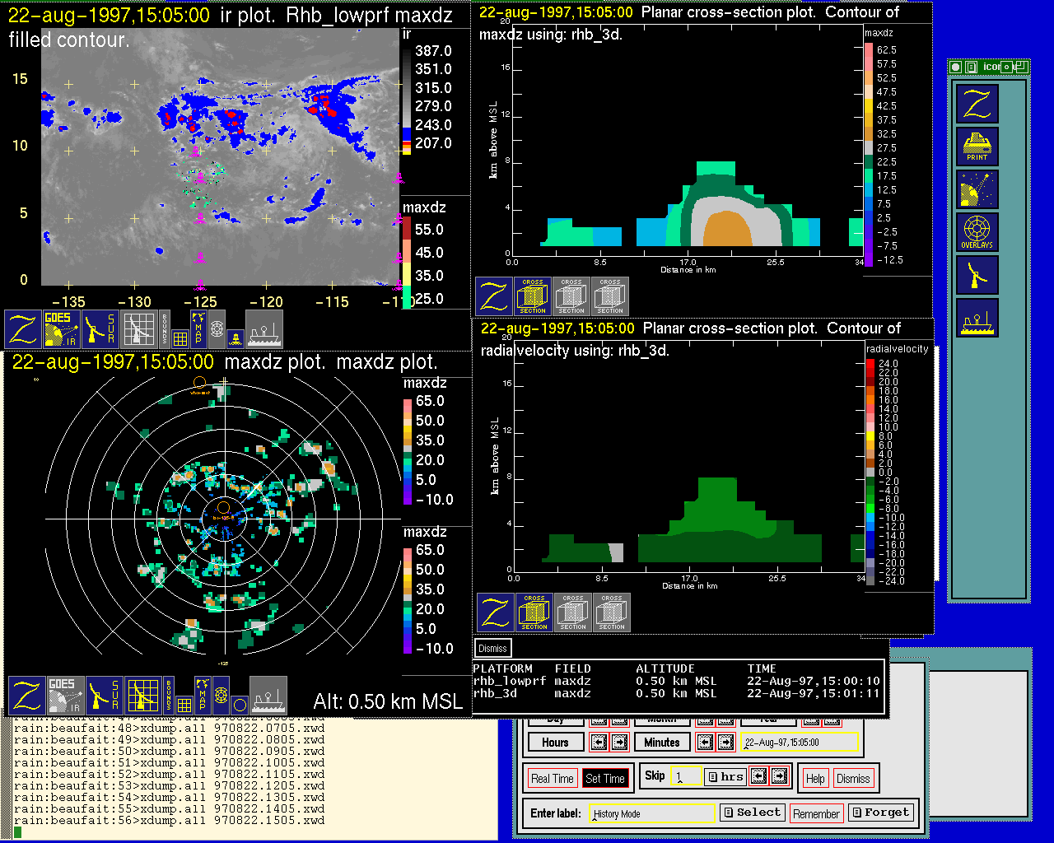Click the Remember button

[x=816, y=814]
